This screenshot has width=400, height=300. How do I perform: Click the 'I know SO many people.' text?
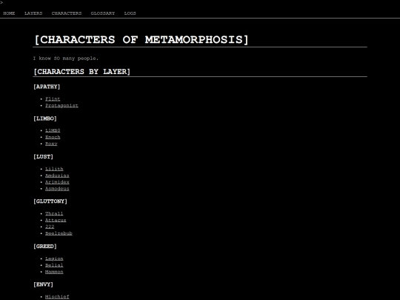pos(66,59)
